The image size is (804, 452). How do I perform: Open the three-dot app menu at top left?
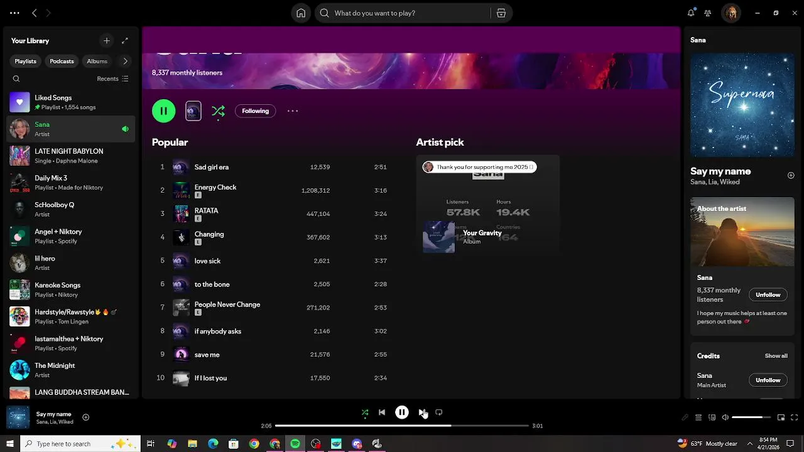[x=14, y=13]
